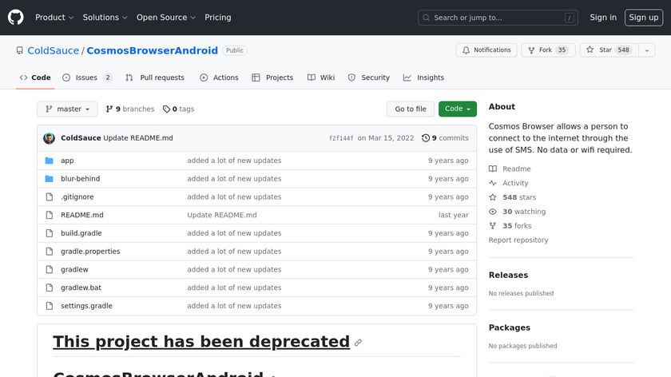Click the Sign up button
Viewport: 671px width, 377px height.
[643, 18]
